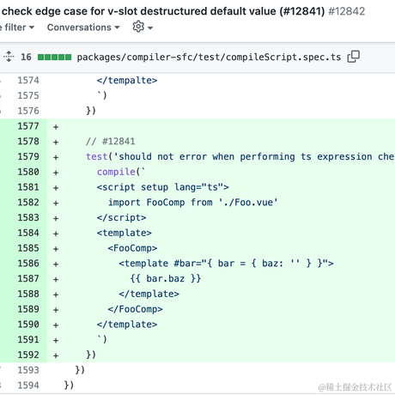Open the diff settings gear menu
Viewport: 395px width, 395px height.
(143, 27)
